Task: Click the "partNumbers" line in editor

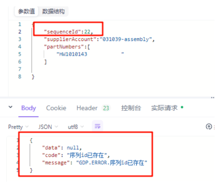Action: [x=67, y=47]
